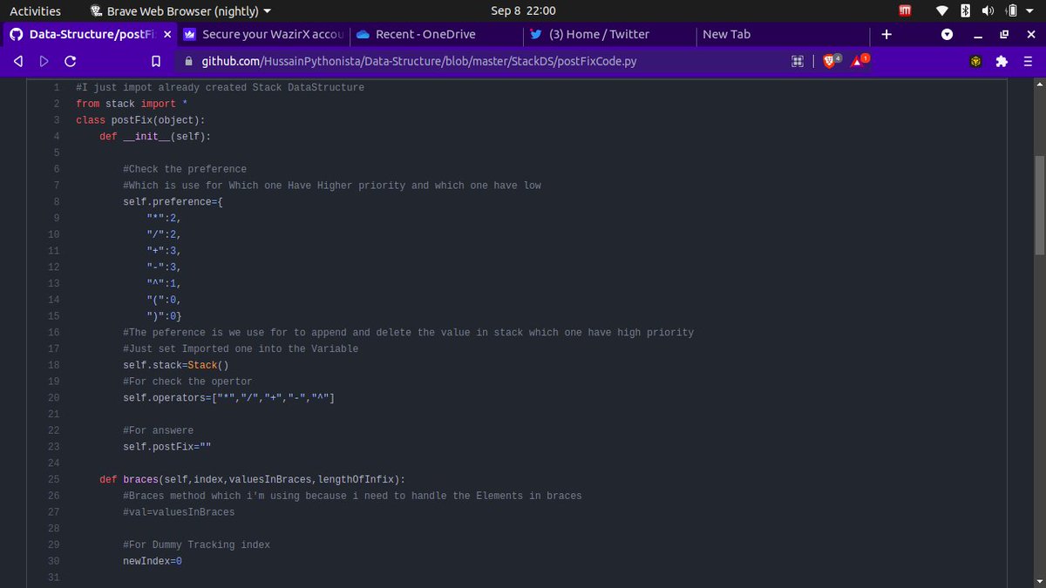Screen dimensions: 1046x588
Task: Go back to the previous page
Action: pos(18,61)
